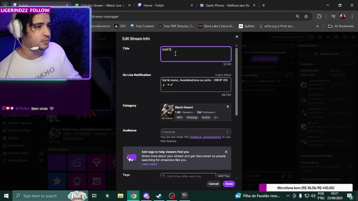The height and width of the screenshot is (201, 358).
Task: Click the address bar zoom magnifier icon
Action: click(298, 16)
